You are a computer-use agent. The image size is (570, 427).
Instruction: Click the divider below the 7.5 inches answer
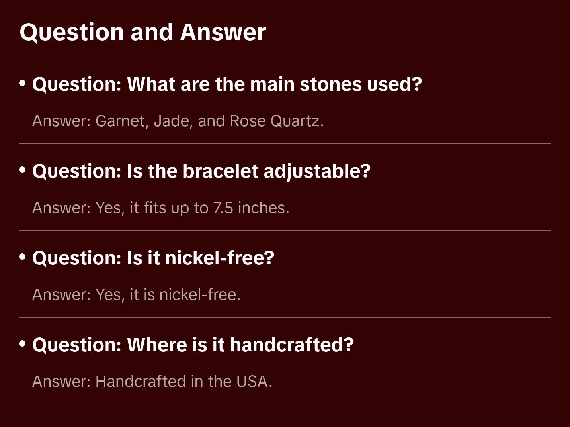(285, 231)
